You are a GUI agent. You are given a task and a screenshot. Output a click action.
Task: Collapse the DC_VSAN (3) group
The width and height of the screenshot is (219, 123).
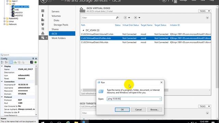[83, 30]
